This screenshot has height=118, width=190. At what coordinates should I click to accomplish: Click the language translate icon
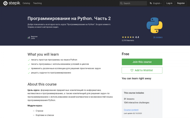coord(151,3)
